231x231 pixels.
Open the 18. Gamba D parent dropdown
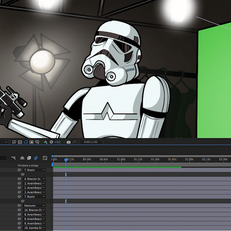click(34, 228)
